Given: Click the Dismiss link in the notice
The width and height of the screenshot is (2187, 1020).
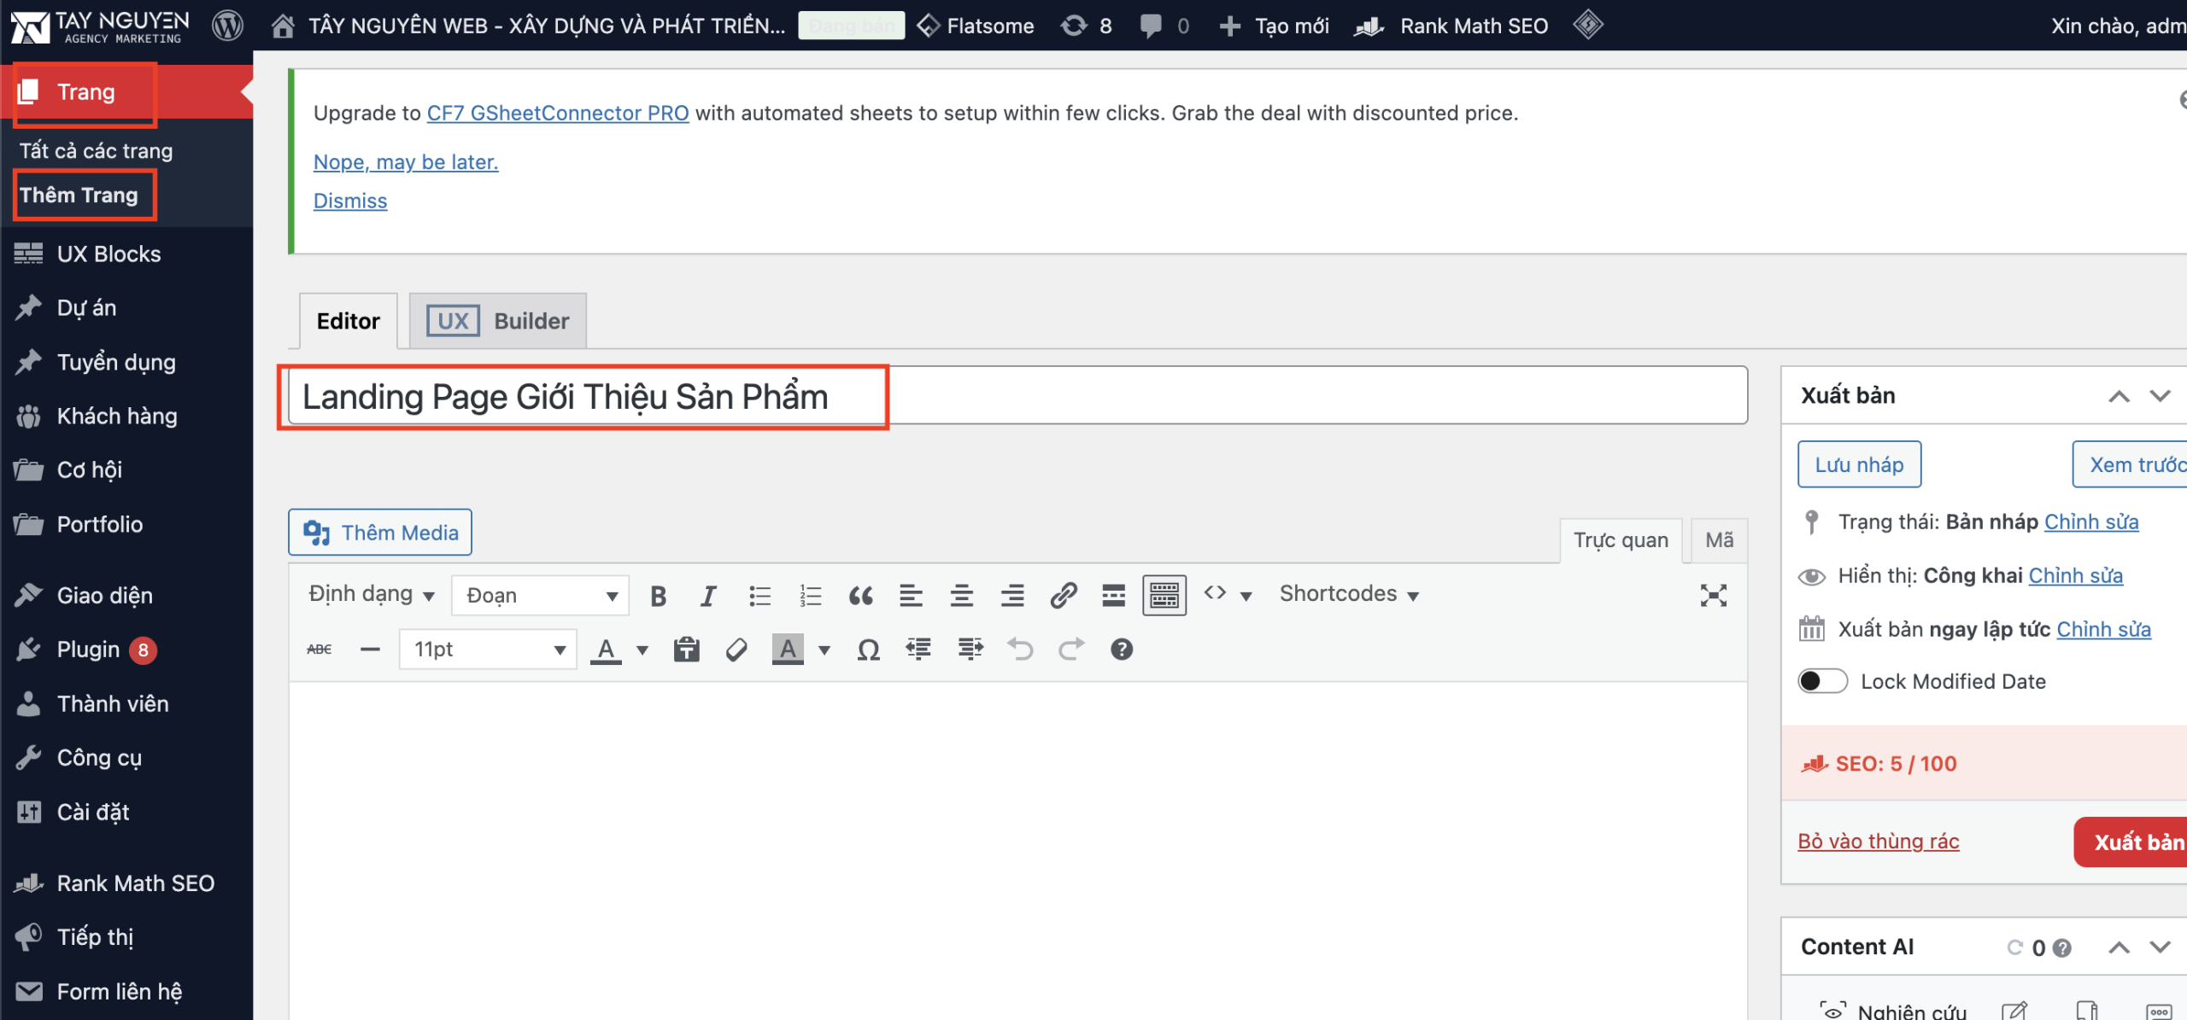Looking at the screenshot, I should 350,201.
